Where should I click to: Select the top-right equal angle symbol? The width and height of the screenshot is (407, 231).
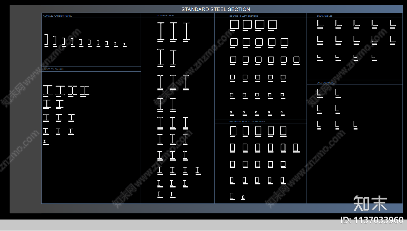coord(393,24)
